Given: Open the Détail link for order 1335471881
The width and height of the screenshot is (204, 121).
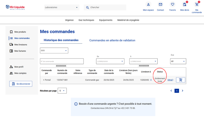Looking at the screenshot, I should click(171, 80).
